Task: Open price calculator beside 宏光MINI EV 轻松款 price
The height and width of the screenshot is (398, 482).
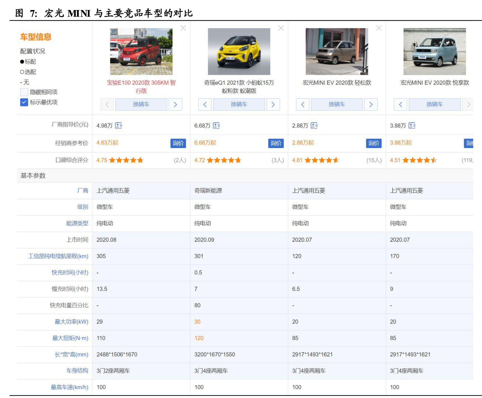Action: (314, 125)
